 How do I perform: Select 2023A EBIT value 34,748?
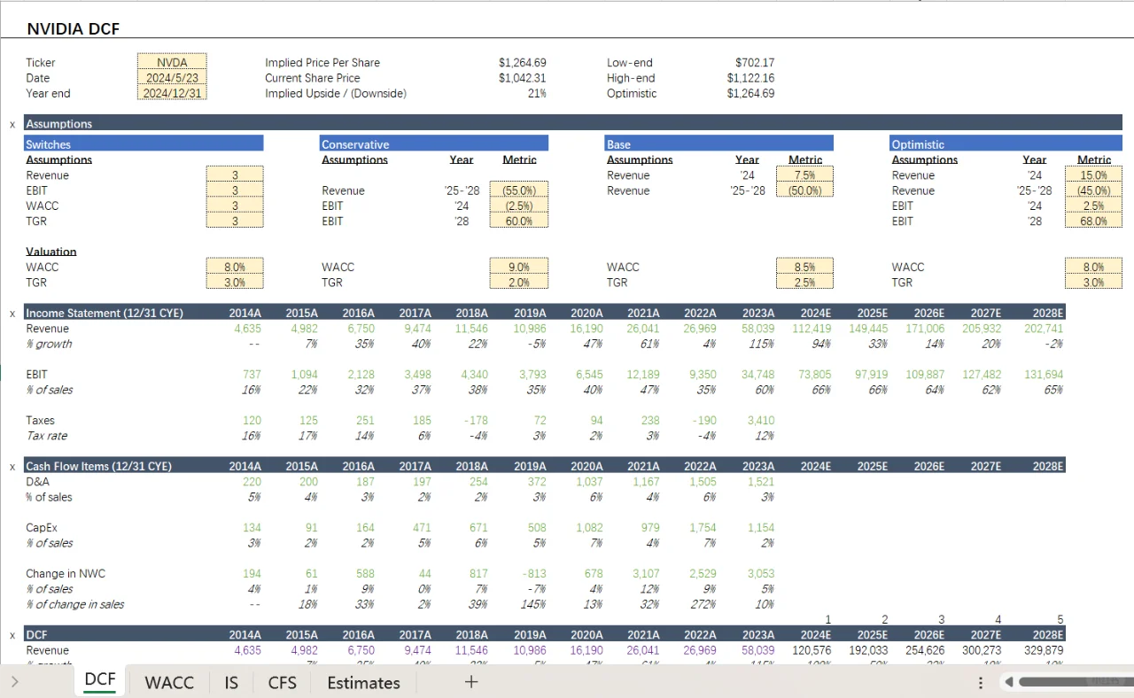click(757, 375)
